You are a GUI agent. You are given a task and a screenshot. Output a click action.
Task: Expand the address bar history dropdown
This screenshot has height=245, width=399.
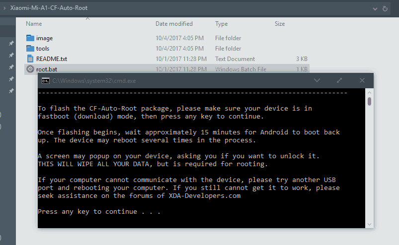click(375, 9)
